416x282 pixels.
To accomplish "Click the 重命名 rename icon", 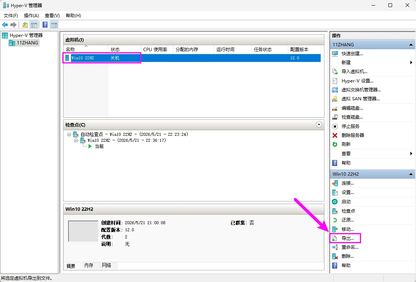I will click(335, 247).
